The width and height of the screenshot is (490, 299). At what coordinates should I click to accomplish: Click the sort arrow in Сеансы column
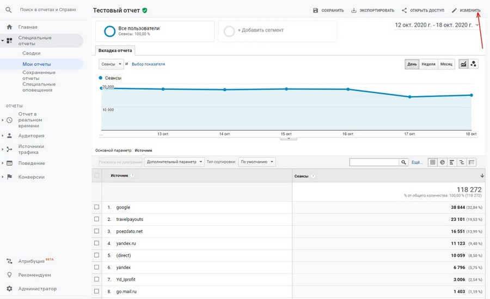[x=482, y=176]
